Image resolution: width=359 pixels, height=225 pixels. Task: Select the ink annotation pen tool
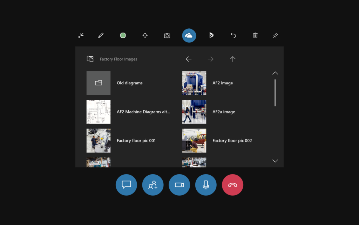click(101, 35)
